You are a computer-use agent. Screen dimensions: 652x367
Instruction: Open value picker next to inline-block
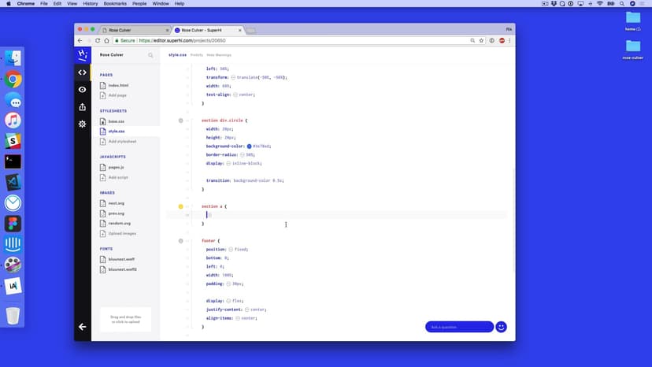tap(228, 163)
